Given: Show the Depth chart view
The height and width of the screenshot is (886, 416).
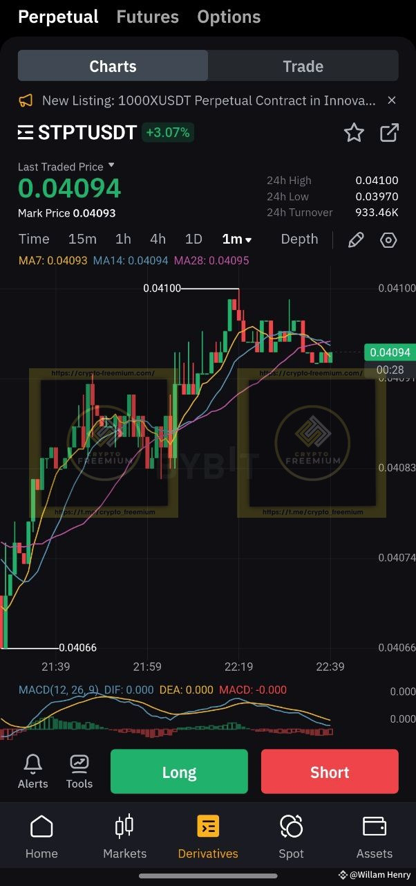Looking at the screenshot, I should tap(299, 239).
